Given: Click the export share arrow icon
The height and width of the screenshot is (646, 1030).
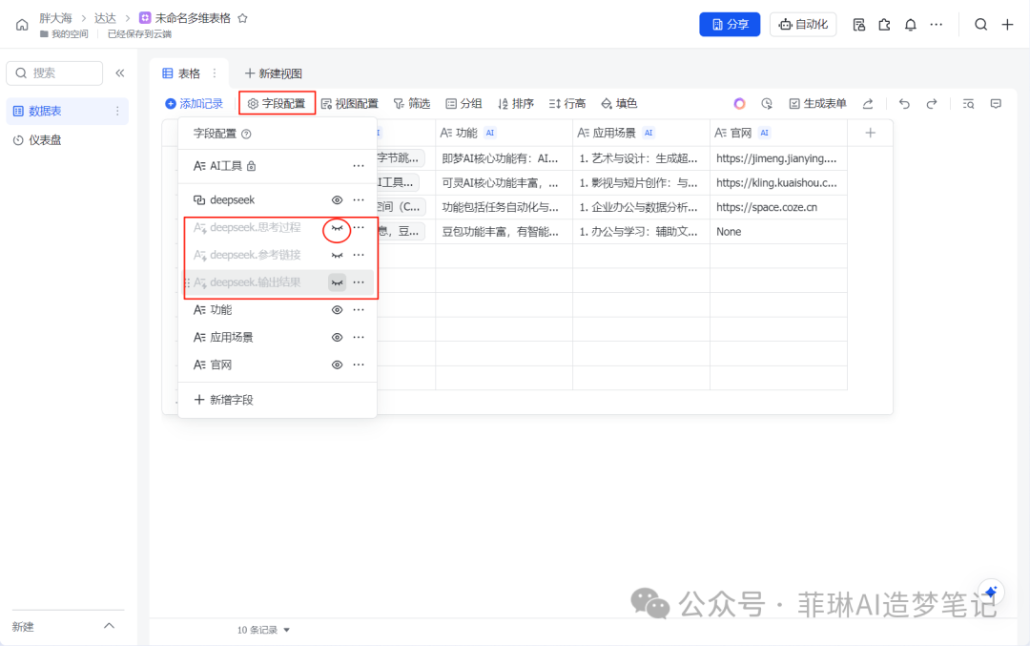Looking at the screenshot, I should (x=868, y=104).
